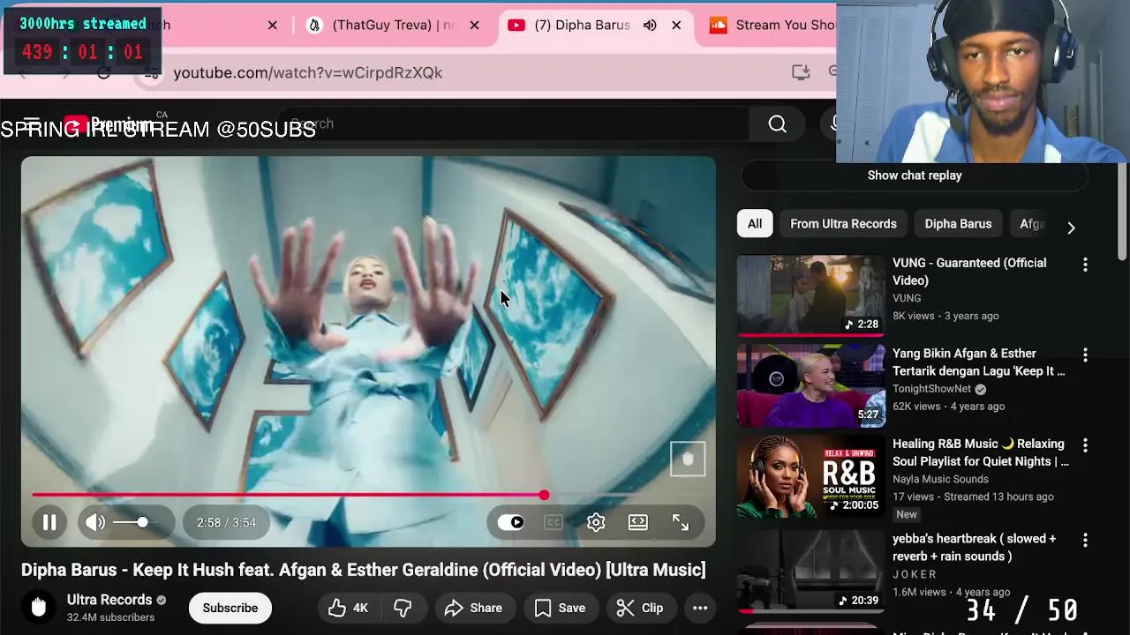
Task: Select From Ultra Records chip
Action: pyautogui.click(x=843, y=224)
